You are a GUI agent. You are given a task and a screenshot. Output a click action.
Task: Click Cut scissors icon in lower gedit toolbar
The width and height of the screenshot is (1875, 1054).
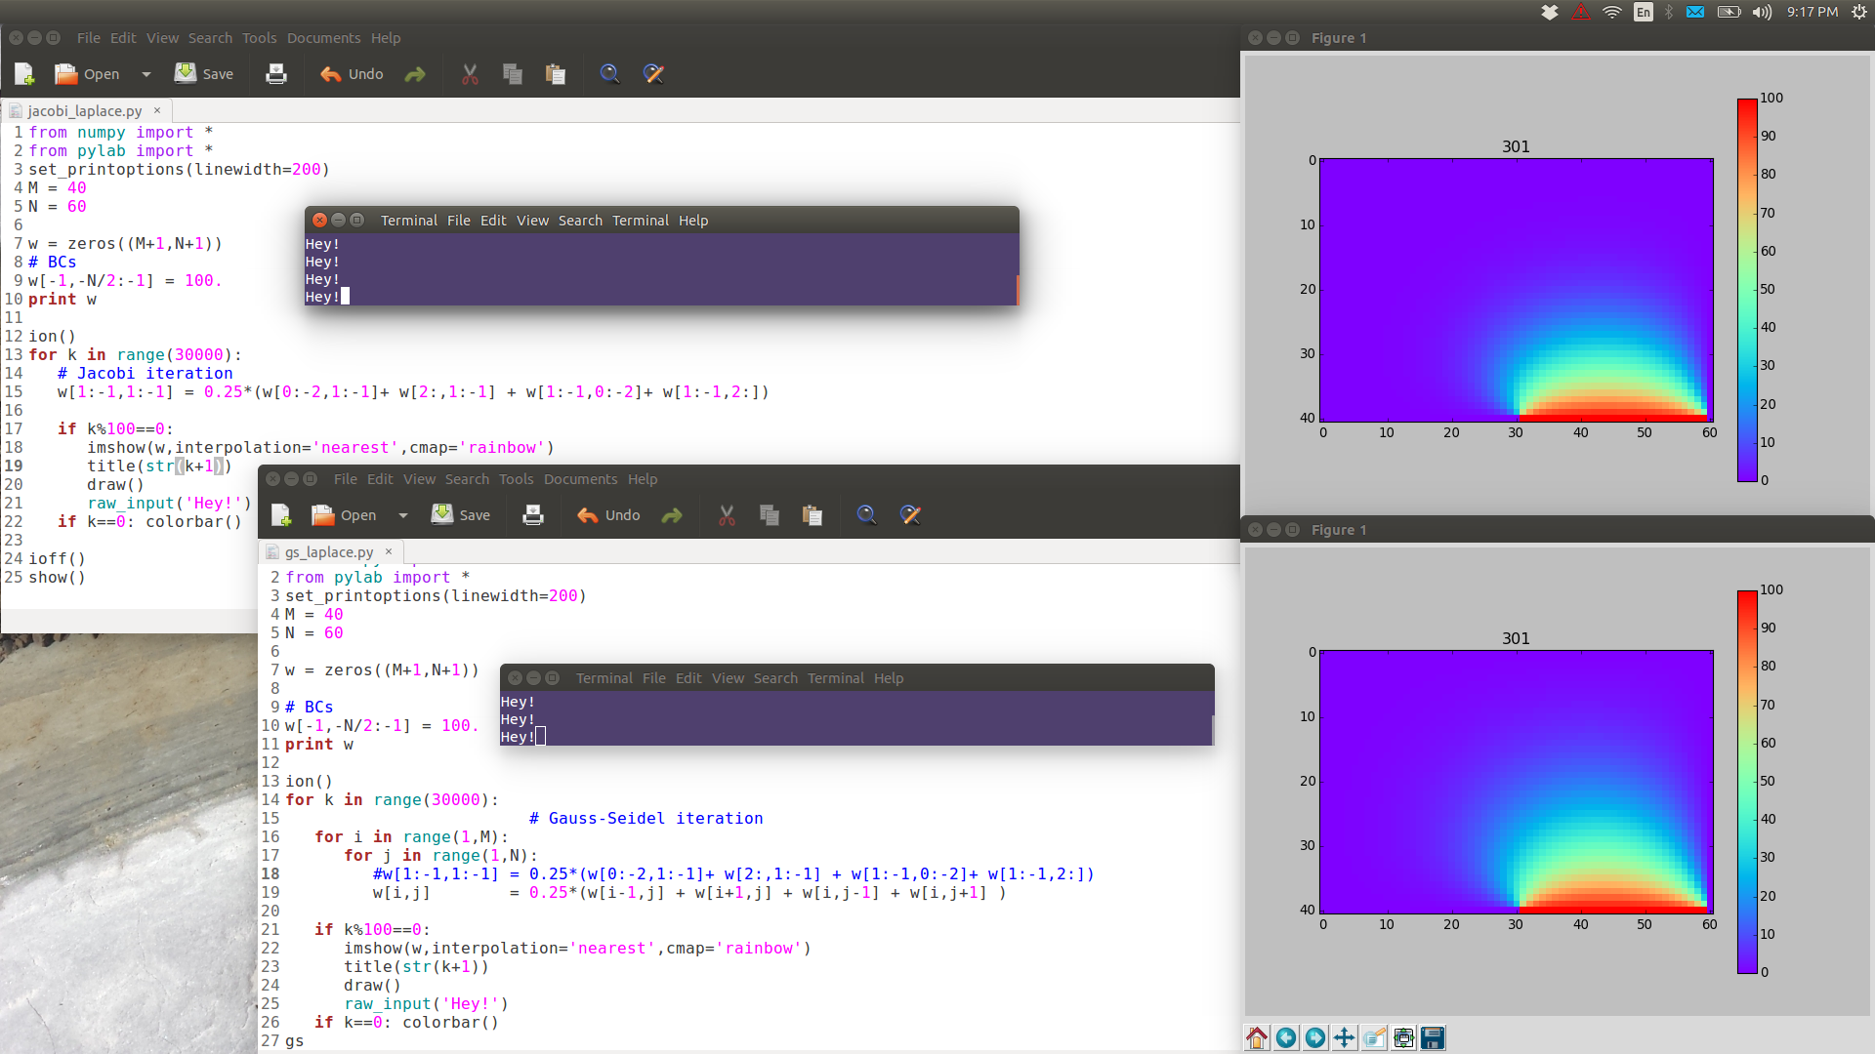[727, 515]
